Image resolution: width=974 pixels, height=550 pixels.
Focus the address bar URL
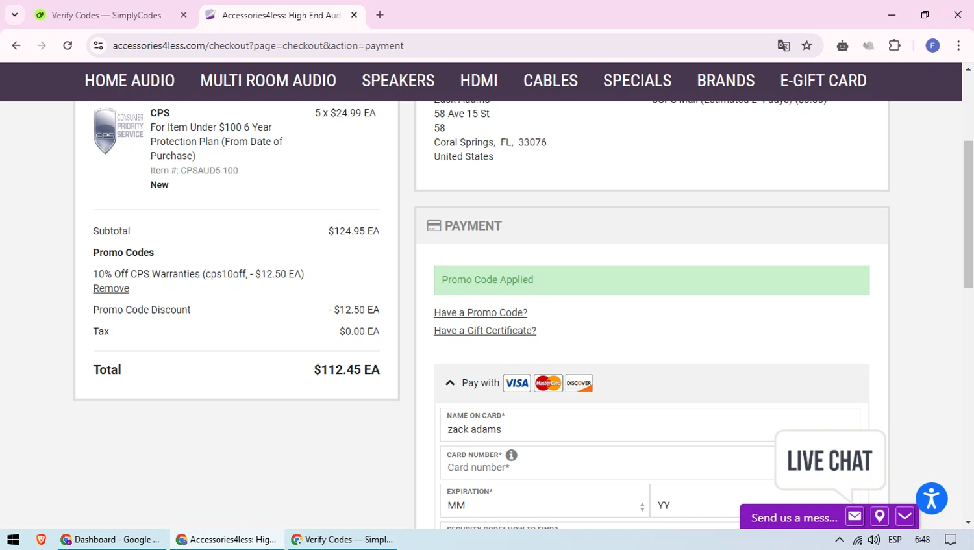point(258,45)
